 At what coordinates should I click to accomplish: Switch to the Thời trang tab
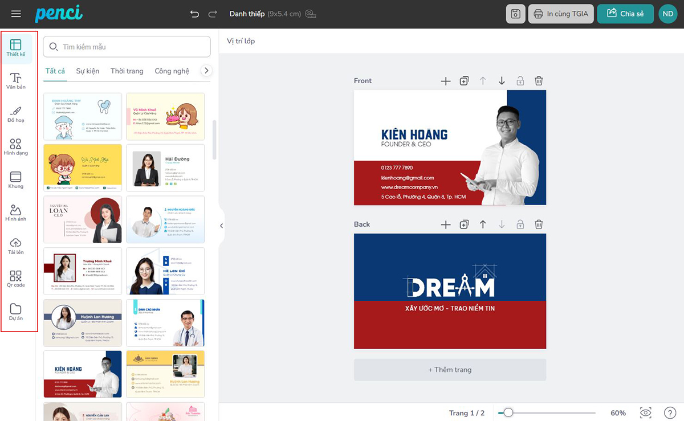pyautogui.click(x=127, y=71)
